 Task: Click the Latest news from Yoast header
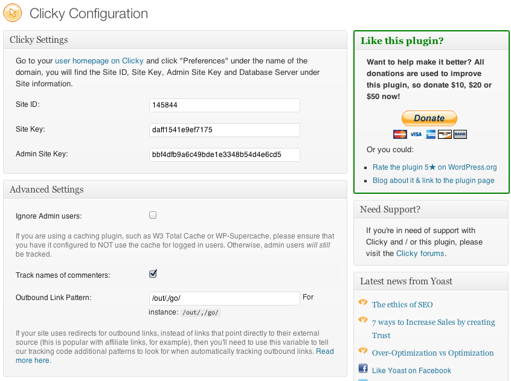pyautogui.click(x=431, y=281)
